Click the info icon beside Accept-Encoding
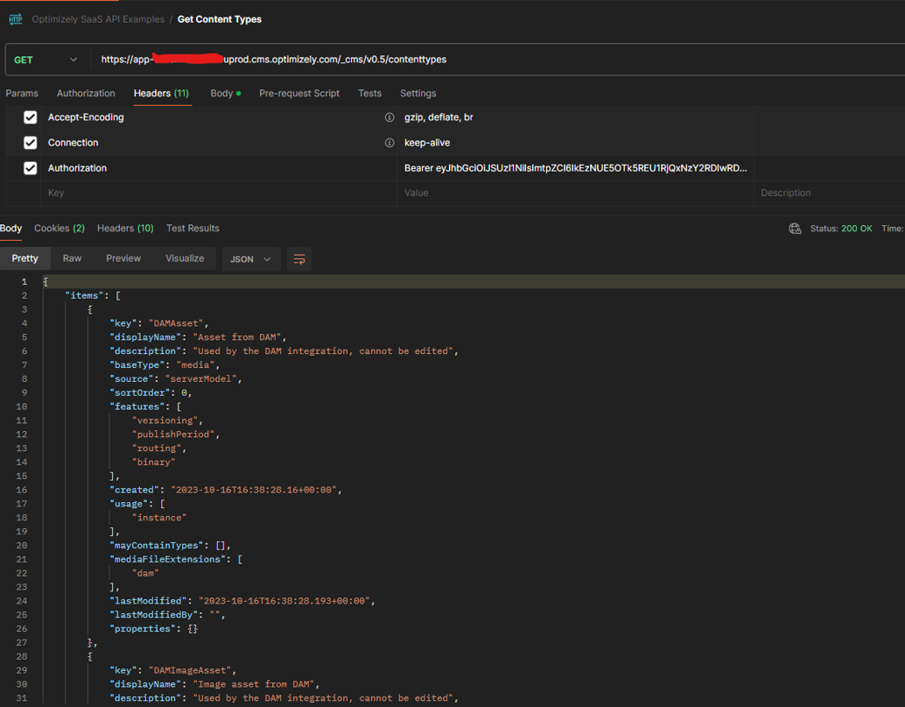The image size is (905, 707). [x=389, y=117]
